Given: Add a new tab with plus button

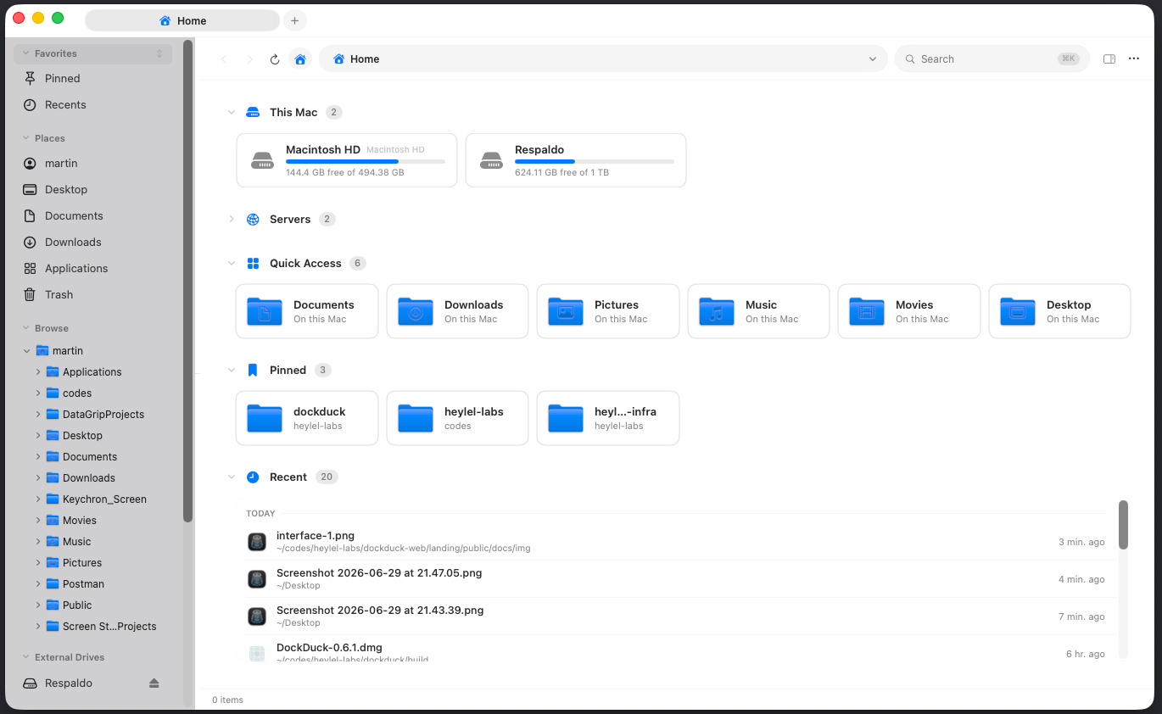Looking at the screenshot, I should [x=294, y=20].
